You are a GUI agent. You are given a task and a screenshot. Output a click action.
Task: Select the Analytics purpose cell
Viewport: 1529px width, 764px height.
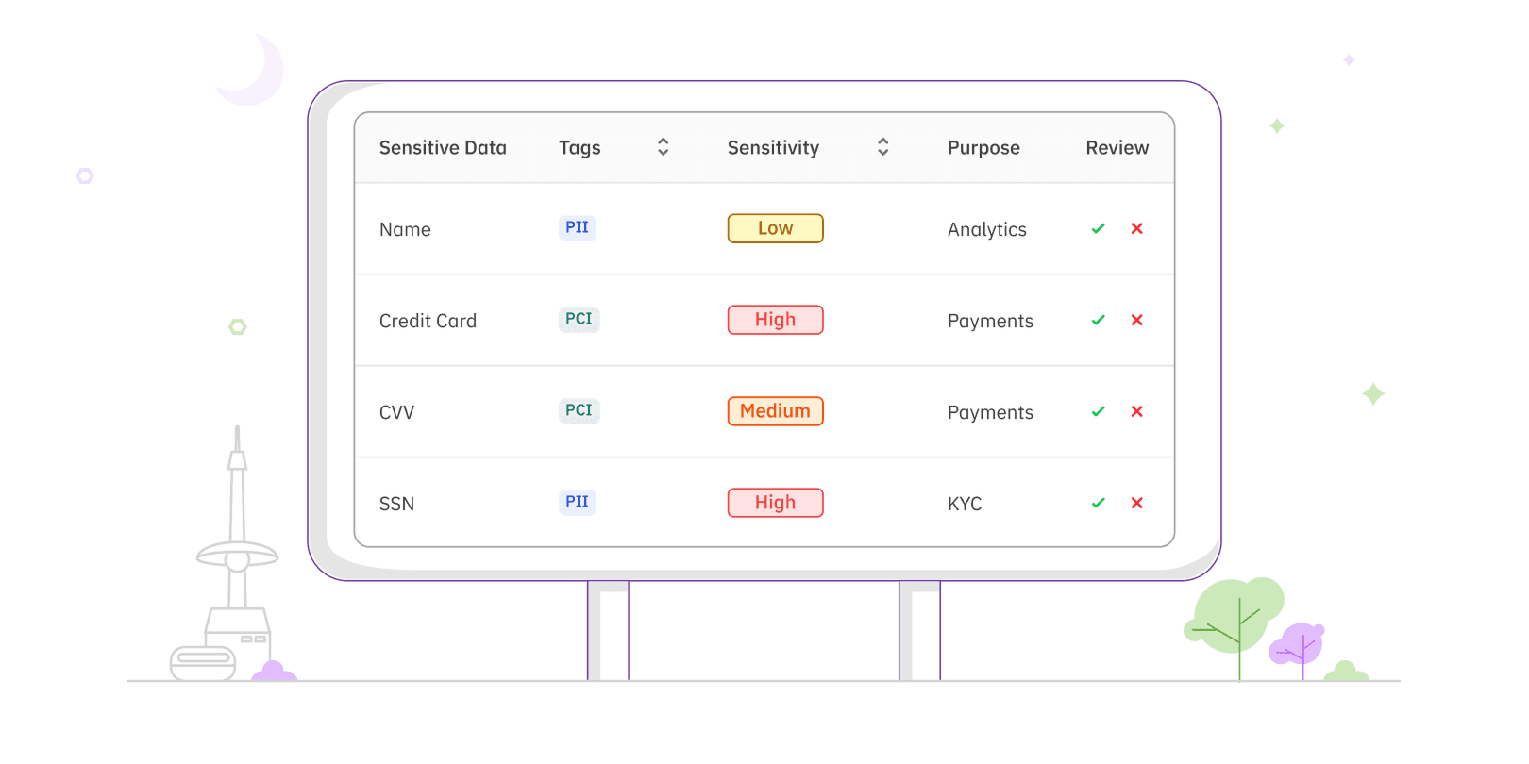(986, 230)
